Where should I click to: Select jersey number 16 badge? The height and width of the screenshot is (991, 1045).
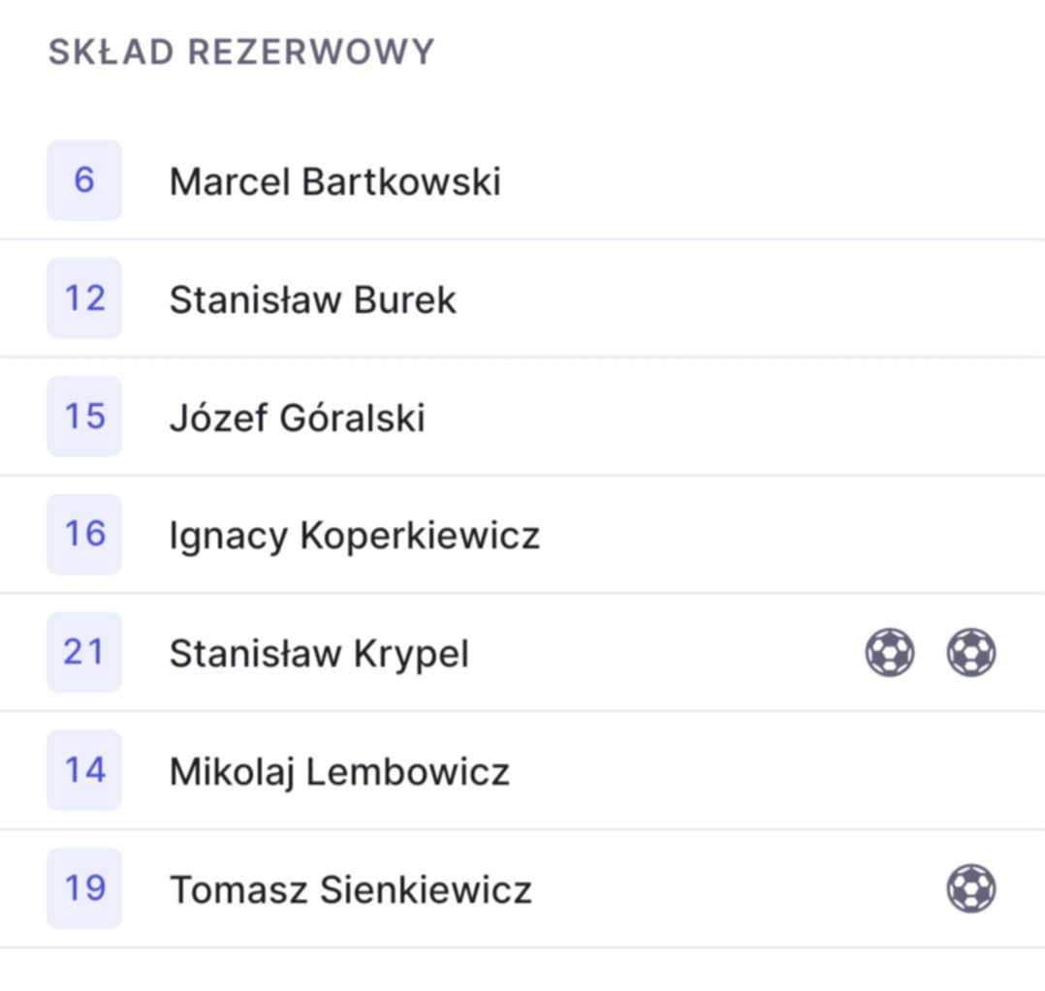tap(84, 534)
